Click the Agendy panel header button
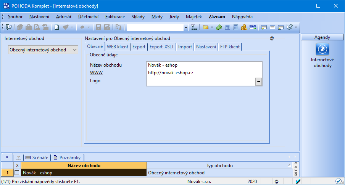 click(322, 37)
